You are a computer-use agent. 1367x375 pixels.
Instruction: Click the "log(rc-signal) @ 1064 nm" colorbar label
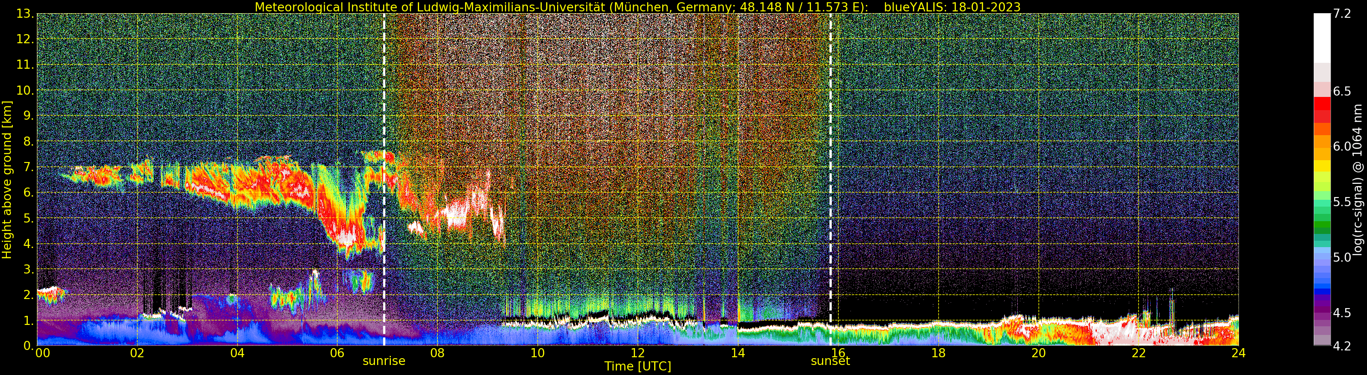1357,179
